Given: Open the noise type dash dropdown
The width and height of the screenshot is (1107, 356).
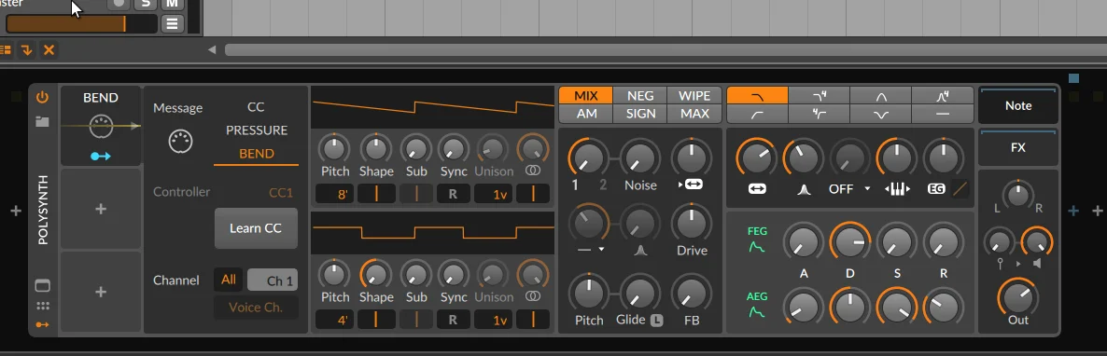Looking at the screenshot, I should [590, 249].
